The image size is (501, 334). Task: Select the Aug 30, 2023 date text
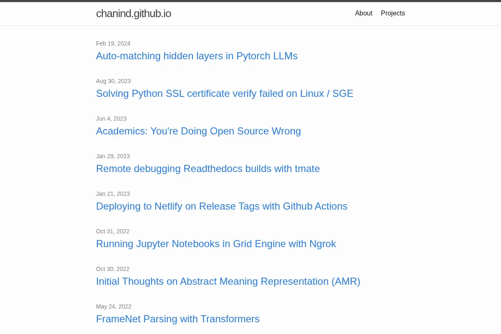[x=114, y=81]
